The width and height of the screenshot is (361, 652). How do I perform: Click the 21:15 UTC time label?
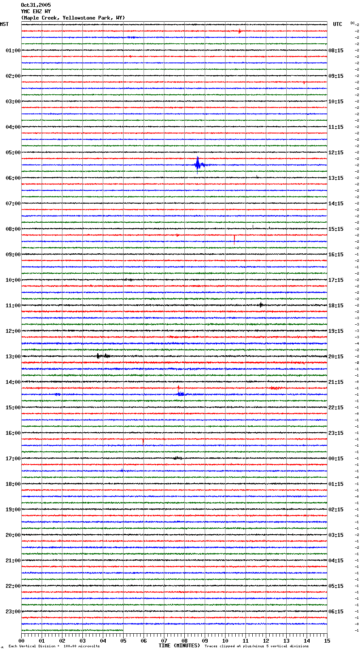[336, 382]
